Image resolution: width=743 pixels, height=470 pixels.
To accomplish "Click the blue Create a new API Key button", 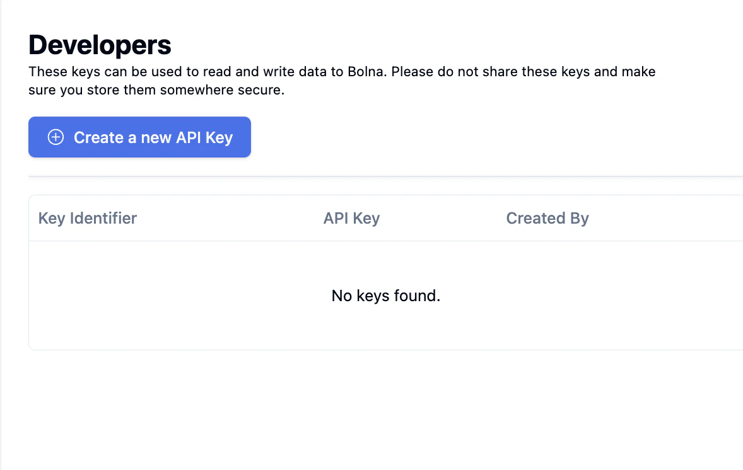I will [x=139, y=137].
